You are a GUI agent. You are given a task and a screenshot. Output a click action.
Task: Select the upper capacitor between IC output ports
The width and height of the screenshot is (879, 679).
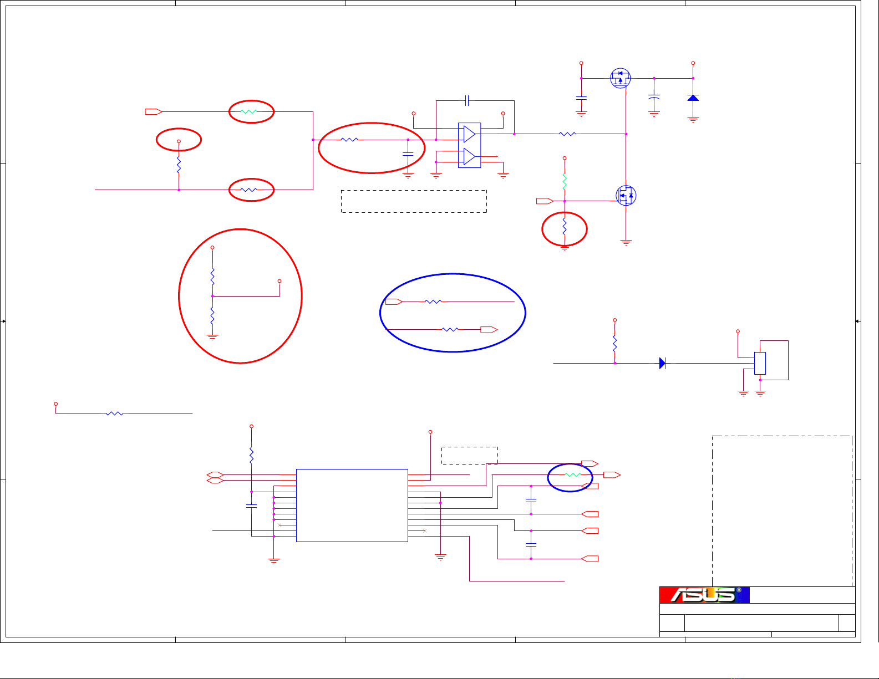coord(531,500)
